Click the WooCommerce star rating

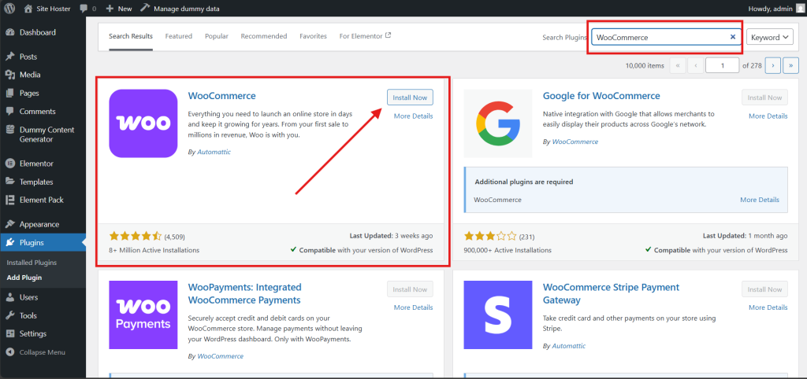click(x=136, y=236)
